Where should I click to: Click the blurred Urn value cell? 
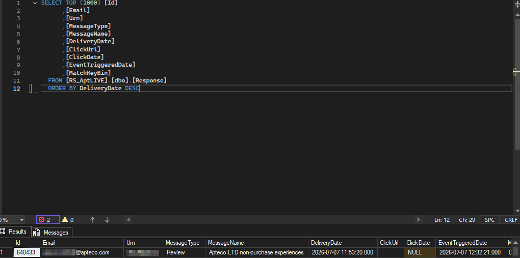(143, 252)
